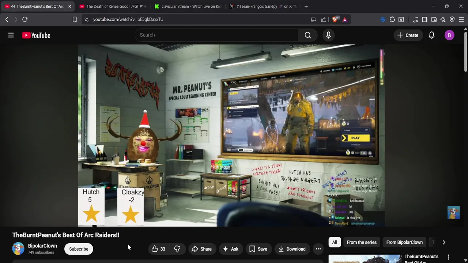Click the address bar URL
Image resolution: width=468 pixels, height=263 pixels.
click(128, 19)
